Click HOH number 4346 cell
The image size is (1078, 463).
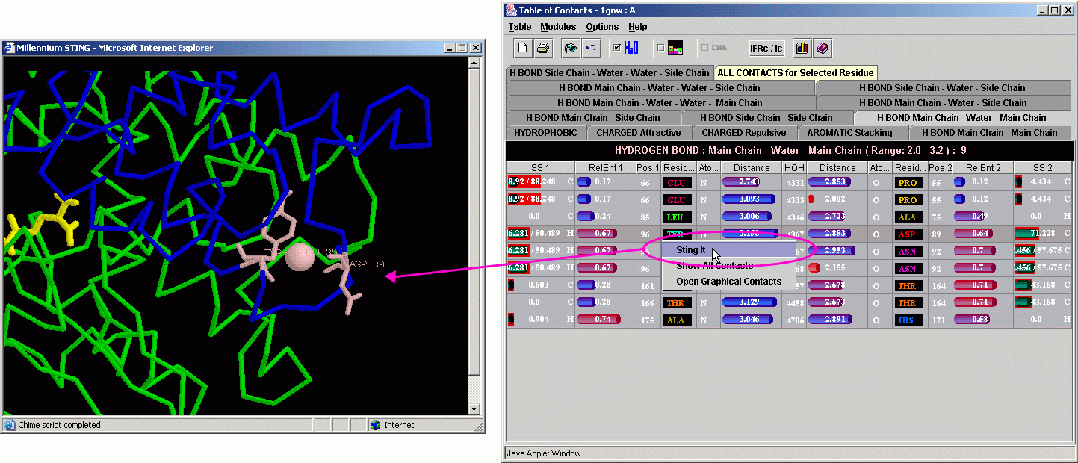[794, 217]
